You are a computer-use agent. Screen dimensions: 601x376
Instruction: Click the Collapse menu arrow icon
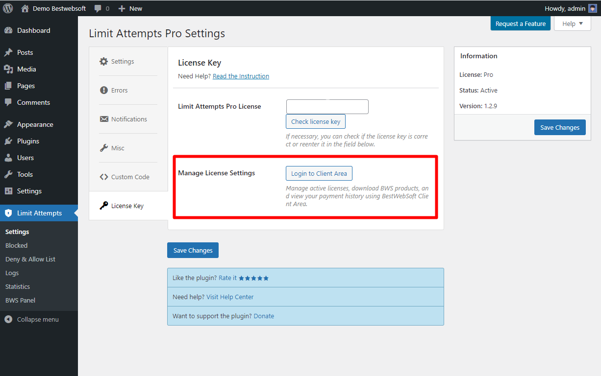pos(8,319)
